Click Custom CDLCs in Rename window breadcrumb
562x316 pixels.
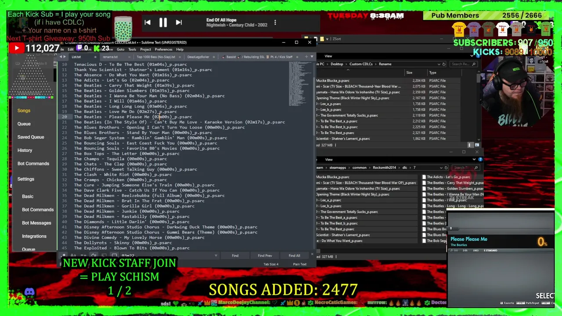pos(361,64)
